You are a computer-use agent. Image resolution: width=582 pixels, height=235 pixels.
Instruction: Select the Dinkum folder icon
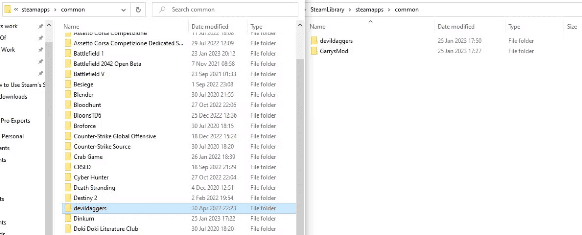coord(68,218)
